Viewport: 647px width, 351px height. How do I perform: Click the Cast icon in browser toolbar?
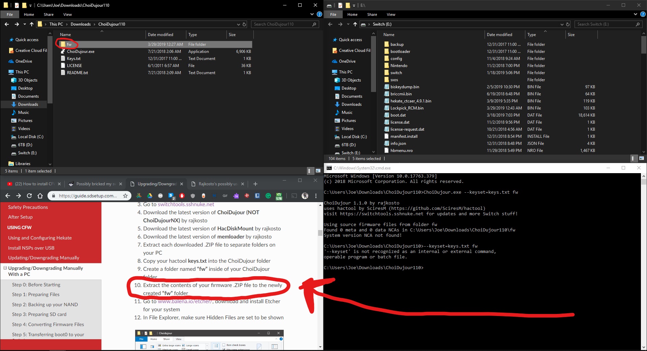click(x=294, y=196)
